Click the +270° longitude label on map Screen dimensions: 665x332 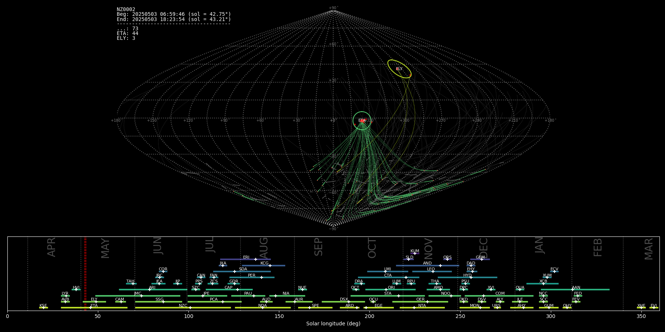(x=441, y=121)
